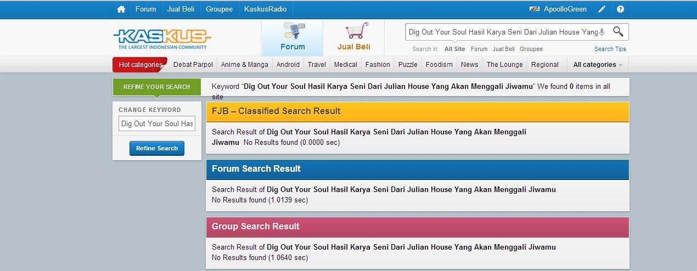Click Forum Search Result header
The height and width of the screenshot is (271, 697).
click(x=418, y=169)
